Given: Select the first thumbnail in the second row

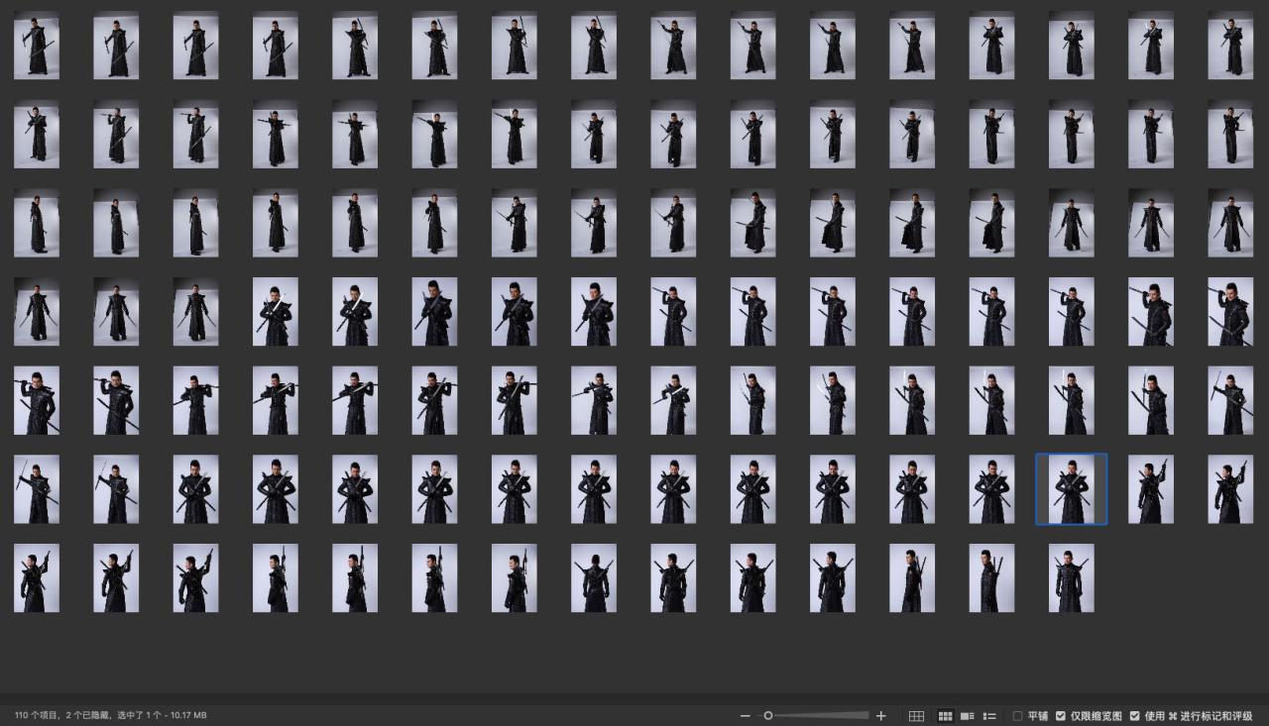Looking at the screenshot, I should click(x=37, y=134).
